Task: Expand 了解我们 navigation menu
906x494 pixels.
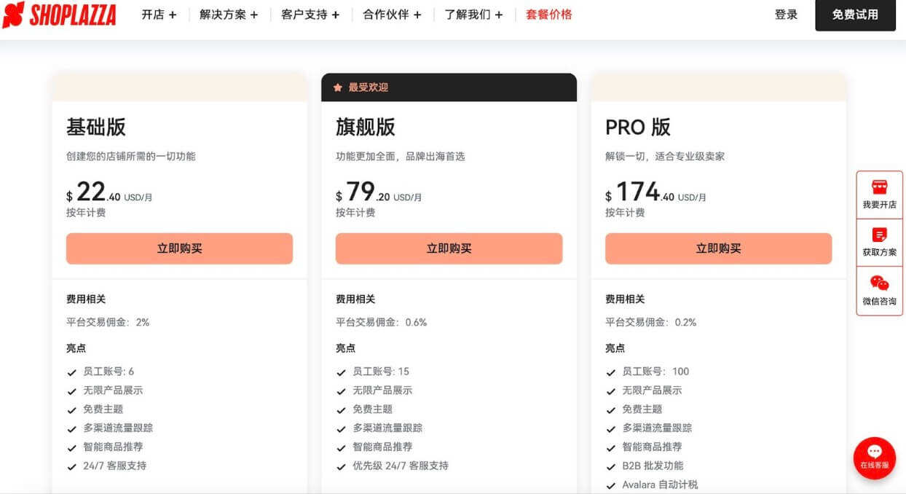Action: 473,15
